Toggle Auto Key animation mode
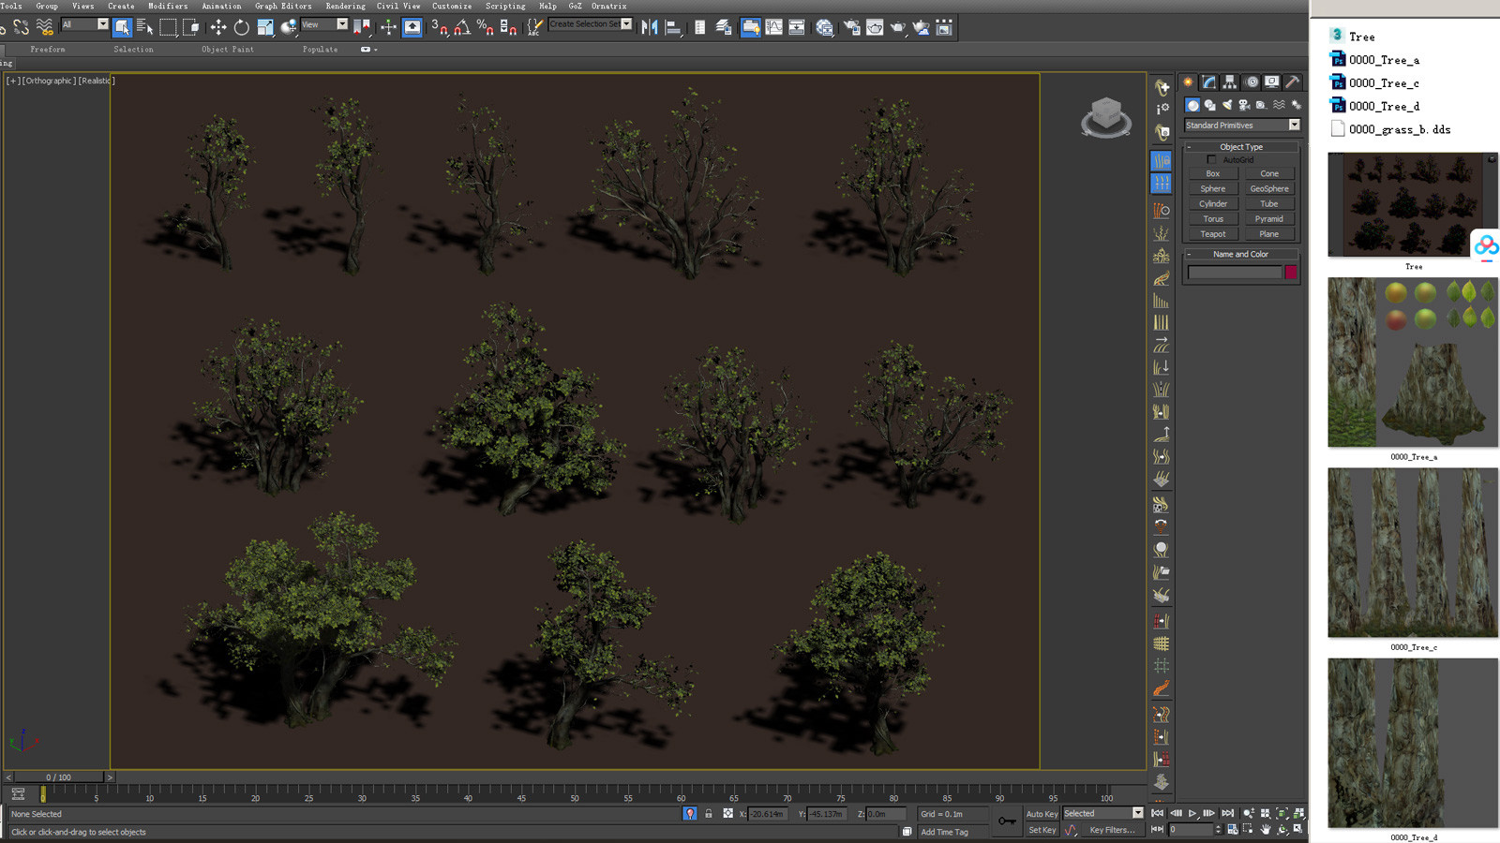 tap(1041, 814)
